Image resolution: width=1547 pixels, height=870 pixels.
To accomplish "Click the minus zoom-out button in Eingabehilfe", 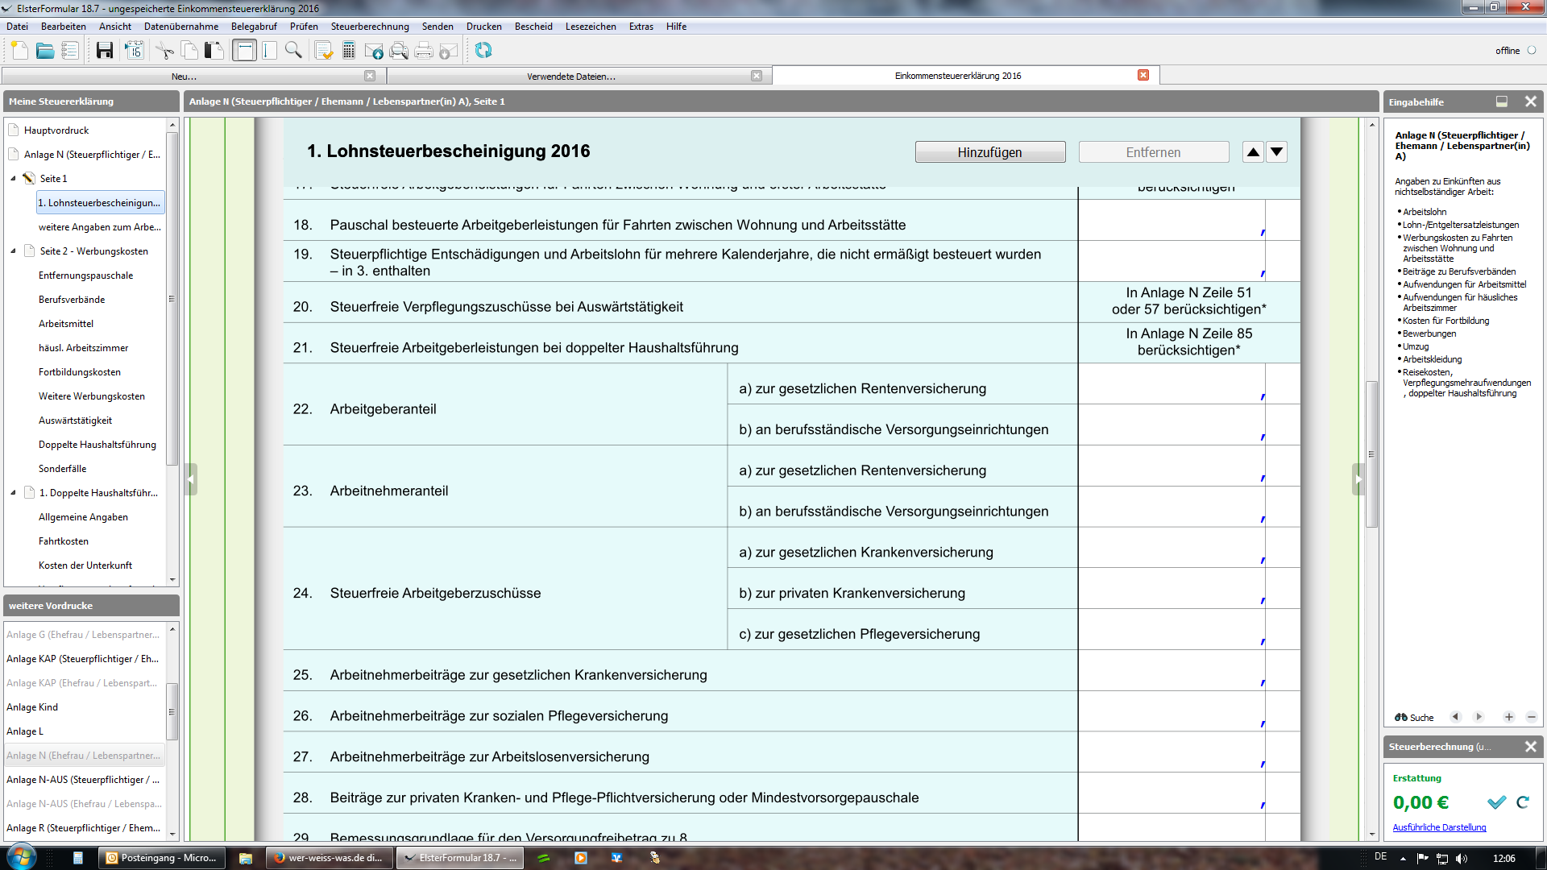I will 1532,717.
